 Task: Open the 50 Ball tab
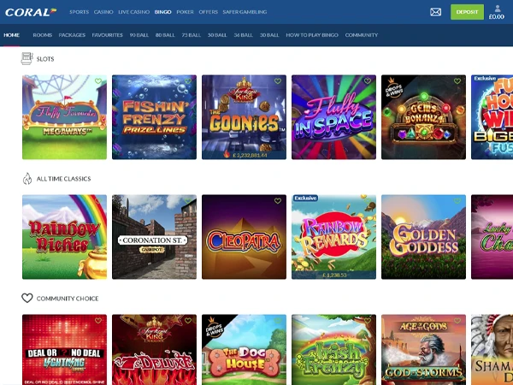(x=217, y=35)
